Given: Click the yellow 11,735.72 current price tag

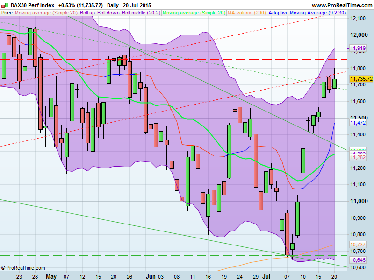Looking at the screenshot, I should click(361, 79).
